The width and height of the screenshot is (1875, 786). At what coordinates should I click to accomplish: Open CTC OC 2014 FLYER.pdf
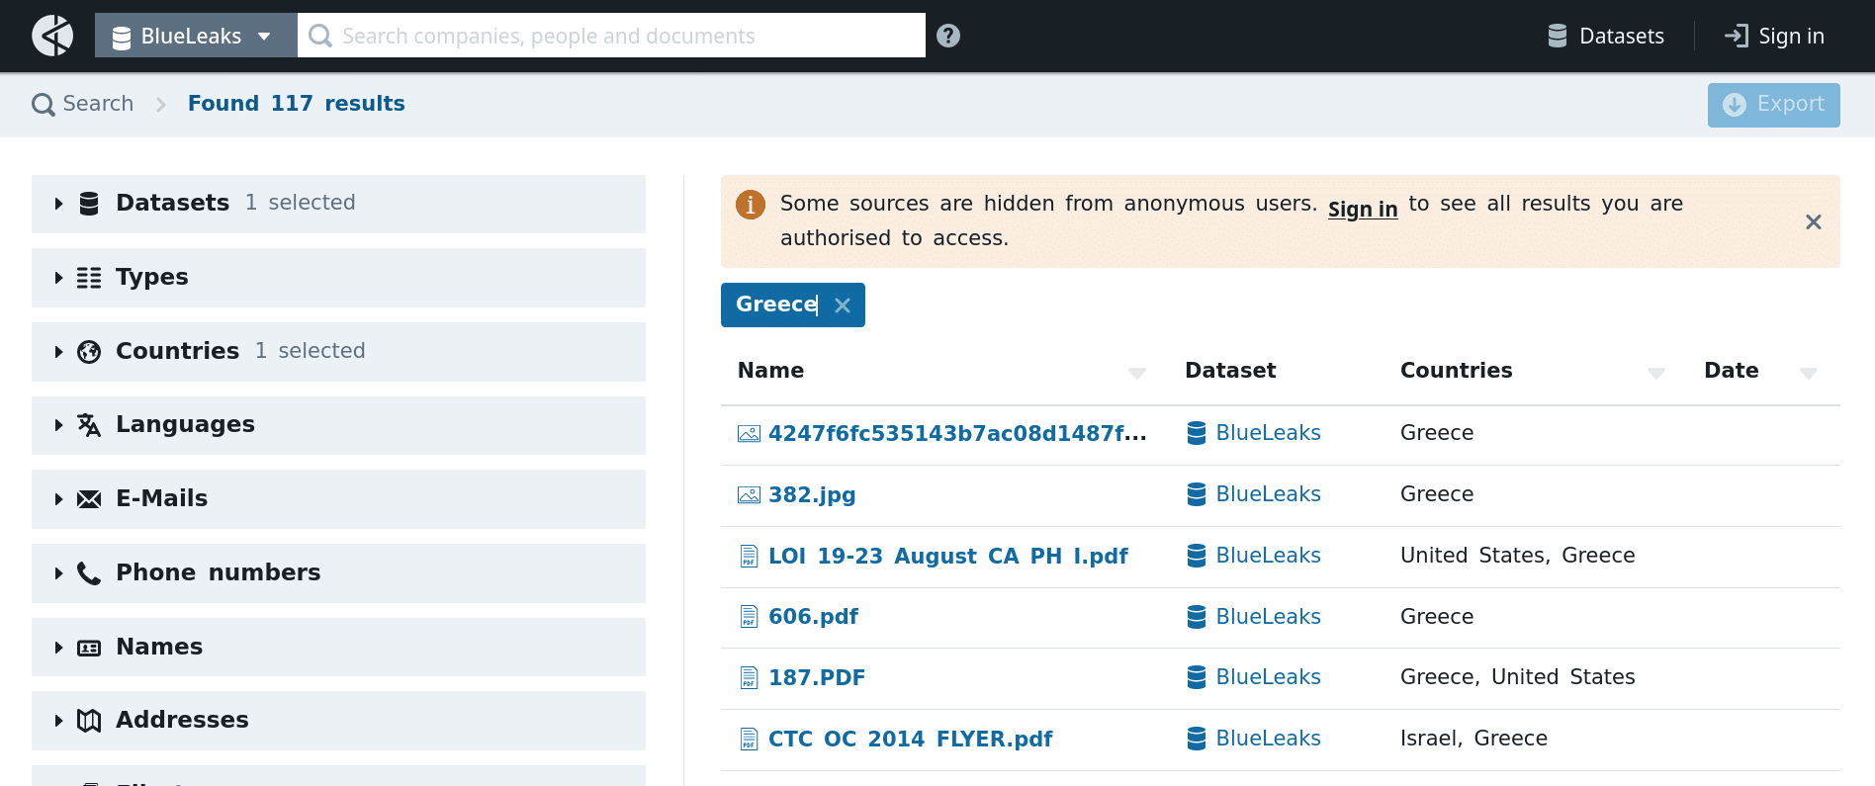tap(910, 739)
